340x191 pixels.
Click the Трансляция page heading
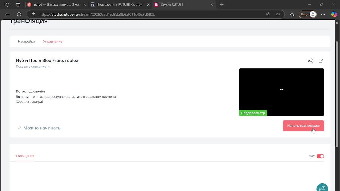tap(29, 21)
